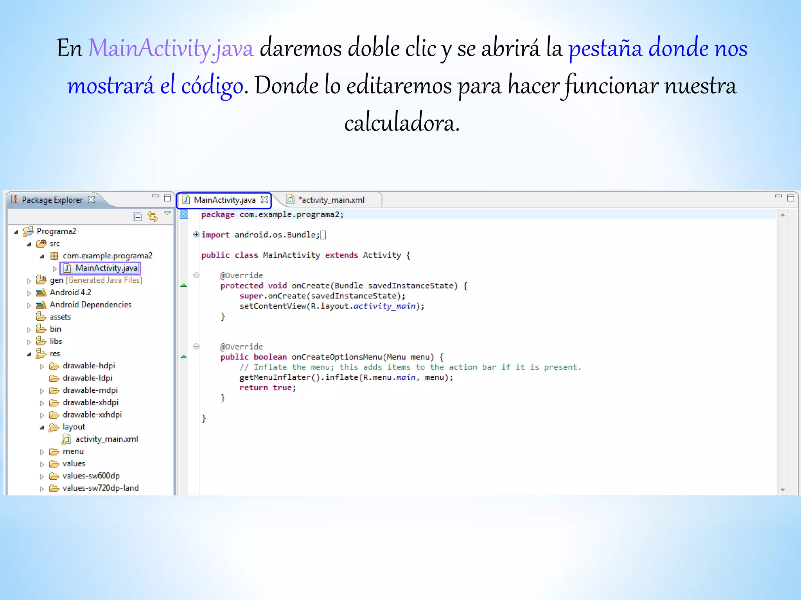The width and height of the screenshot is (801, 600).
Task: Maximize the editor area
Action: pos(790,198)
